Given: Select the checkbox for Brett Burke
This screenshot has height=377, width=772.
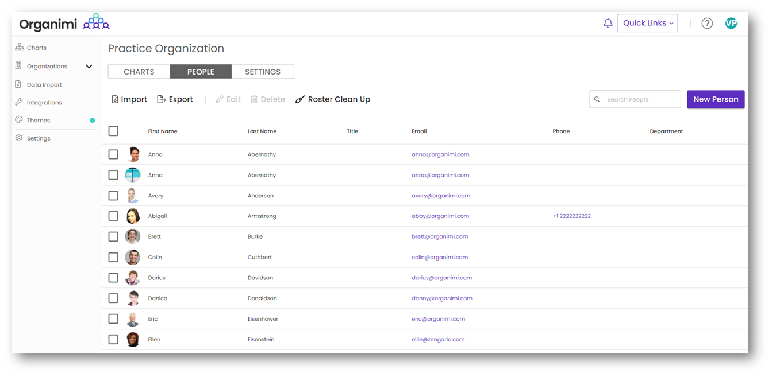Looking at the screenshot, I should [x=113, y=236].
